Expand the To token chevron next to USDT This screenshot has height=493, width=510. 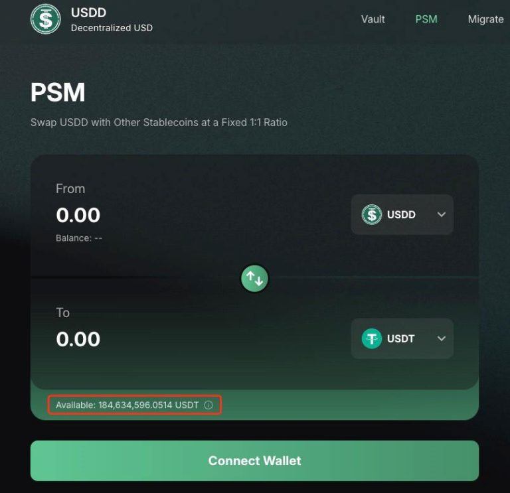(442, 338)
